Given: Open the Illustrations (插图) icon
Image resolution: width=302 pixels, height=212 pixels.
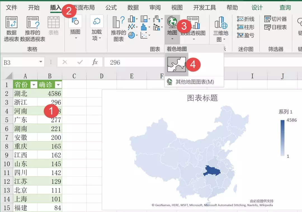Looking at the screenshot, I should click(75, 21).
